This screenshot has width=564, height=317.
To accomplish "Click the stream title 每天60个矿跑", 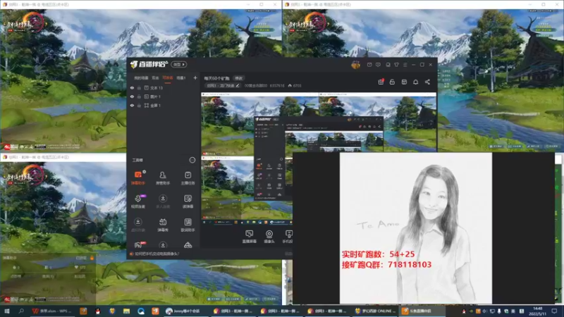I will coord(216,78).
